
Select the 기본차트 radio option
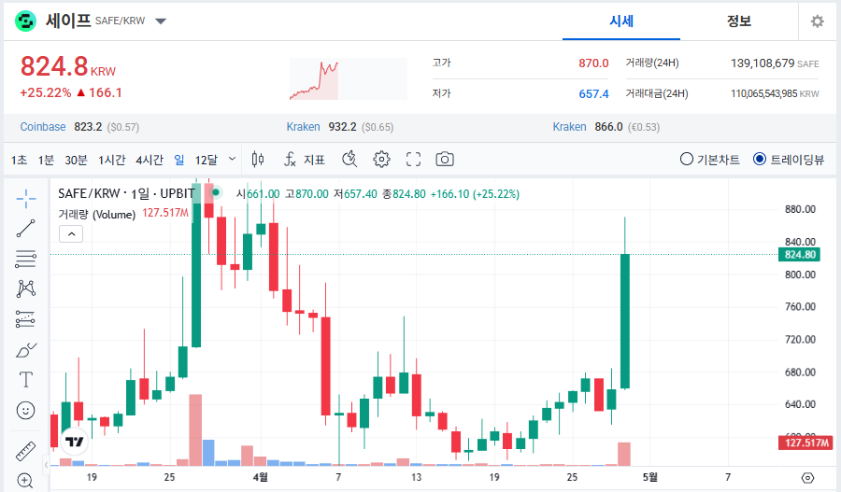point(709,159)
